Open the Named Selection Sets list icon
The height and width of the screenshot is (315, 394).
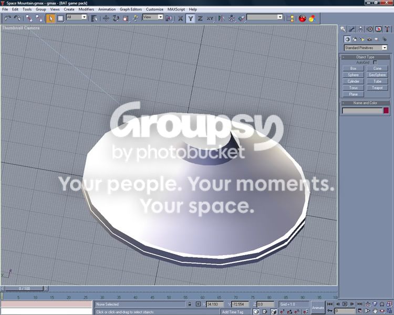290,18
